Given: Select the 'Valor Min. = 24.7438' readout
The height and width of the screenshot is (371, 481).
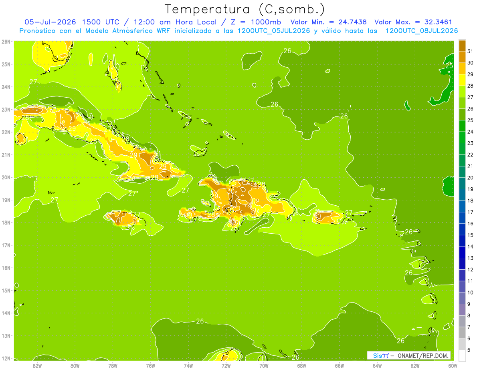Looking at the screenshot, I should [x=328, y=22].
